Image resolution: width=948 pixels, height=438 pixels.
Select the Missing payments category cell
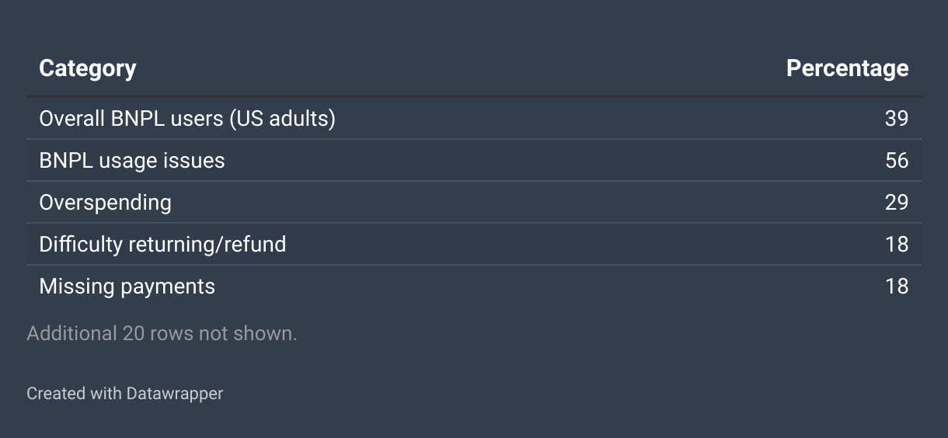tap(127, 287)
